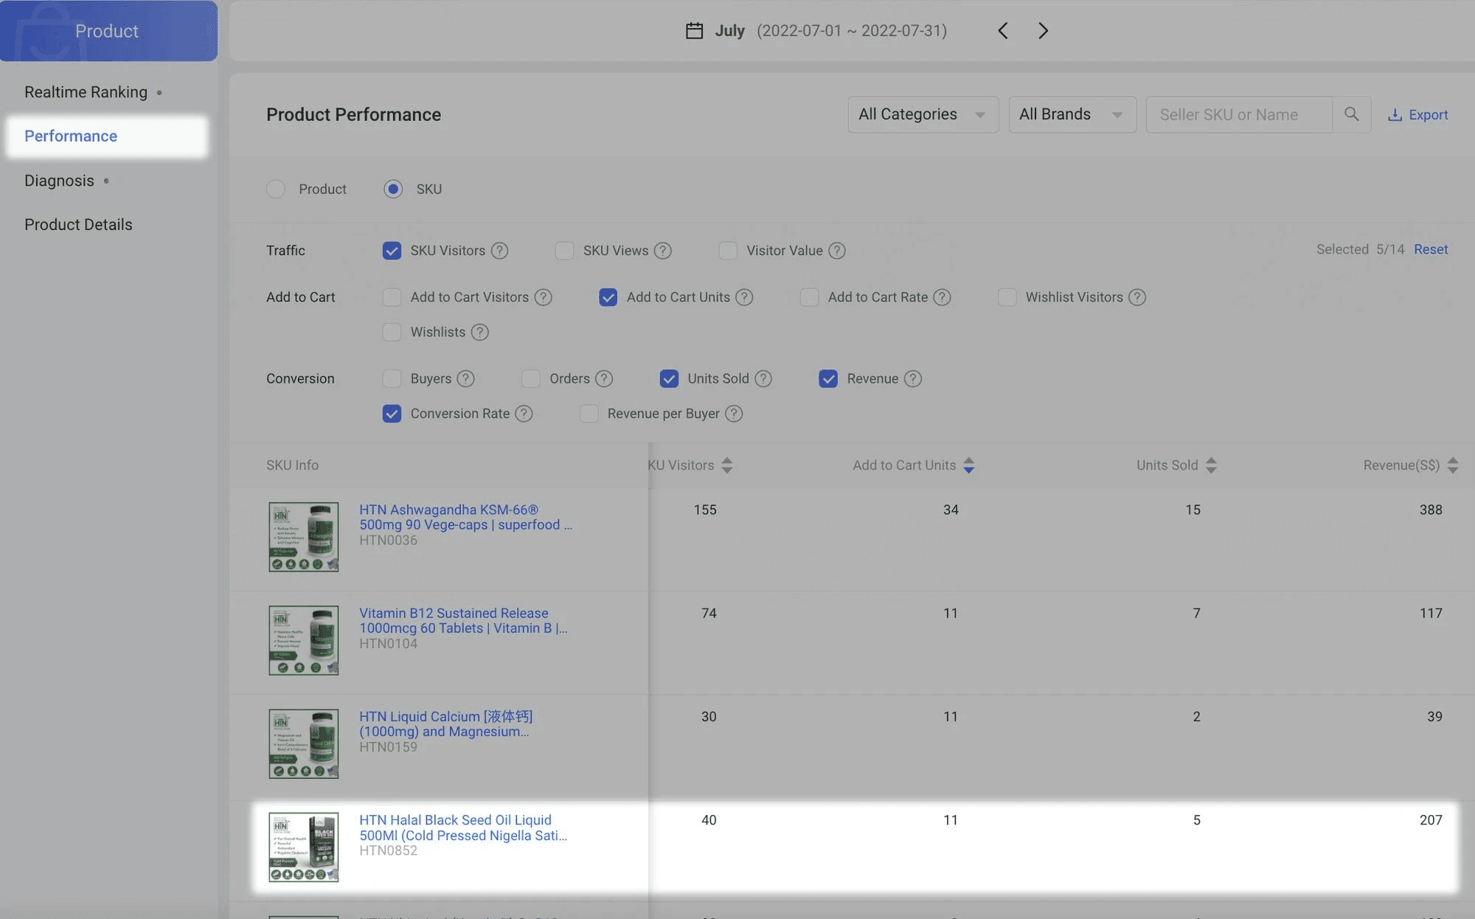Click the search magnifier icon
Image resolution: width=1475 pixels, height=919 pixels.
[x=1351, y=114]
